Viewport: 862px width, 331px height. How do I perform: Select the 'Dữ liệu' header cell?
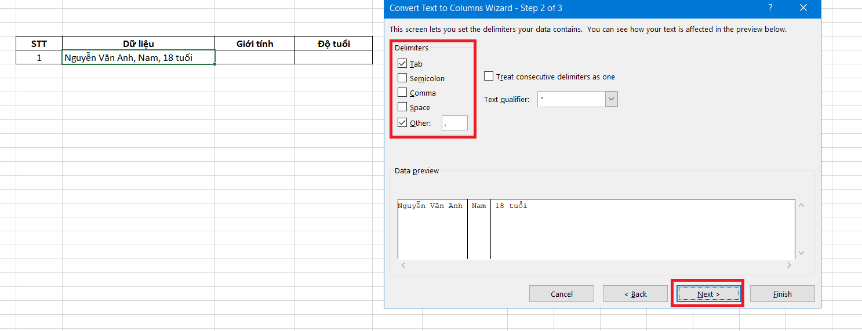click(139, 43)
